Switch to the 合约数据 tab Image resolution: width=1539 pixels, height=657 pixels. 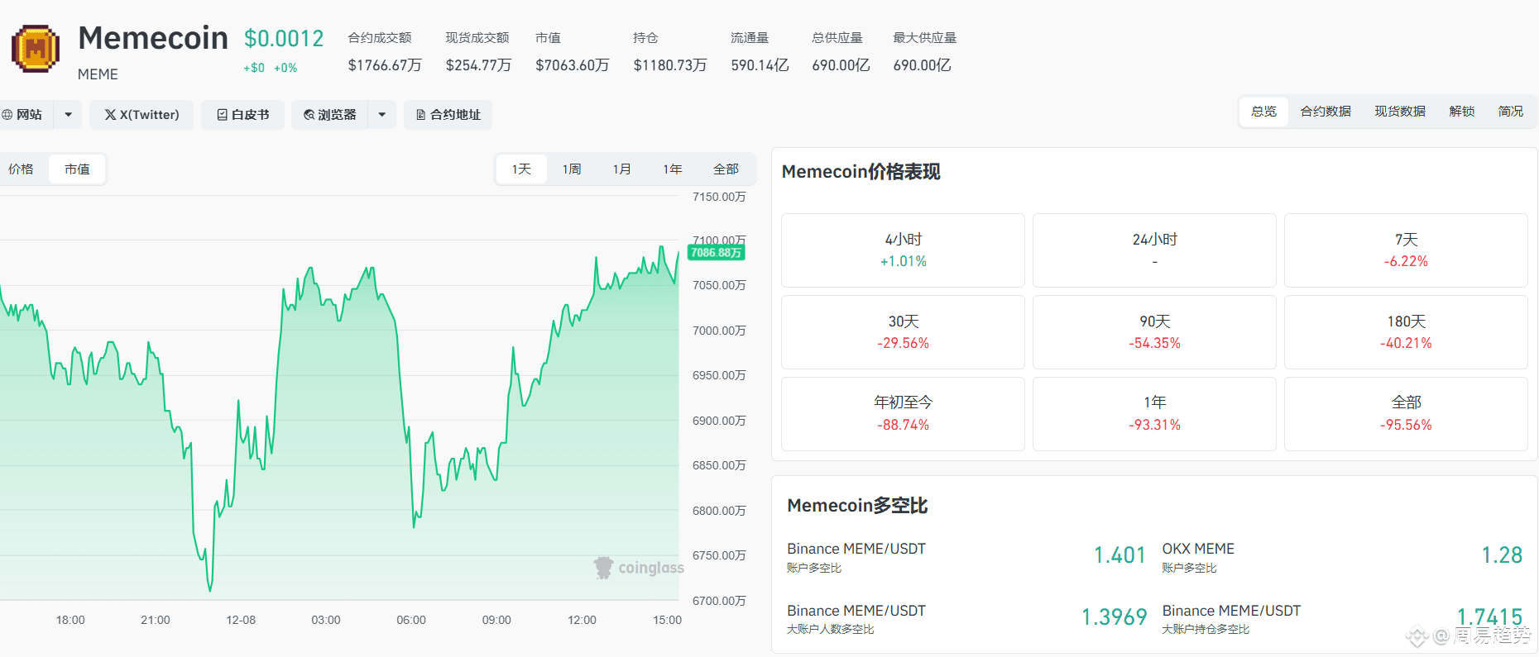(x=1326, y=112)
